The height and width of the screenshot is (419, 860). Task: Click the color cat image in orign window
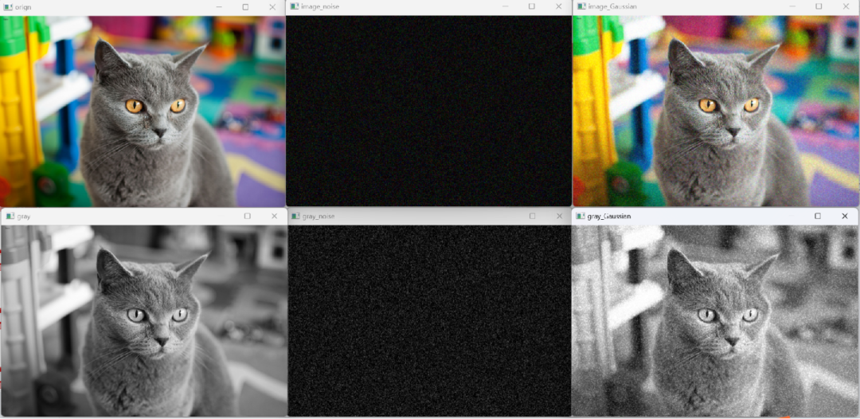[143, 112]
